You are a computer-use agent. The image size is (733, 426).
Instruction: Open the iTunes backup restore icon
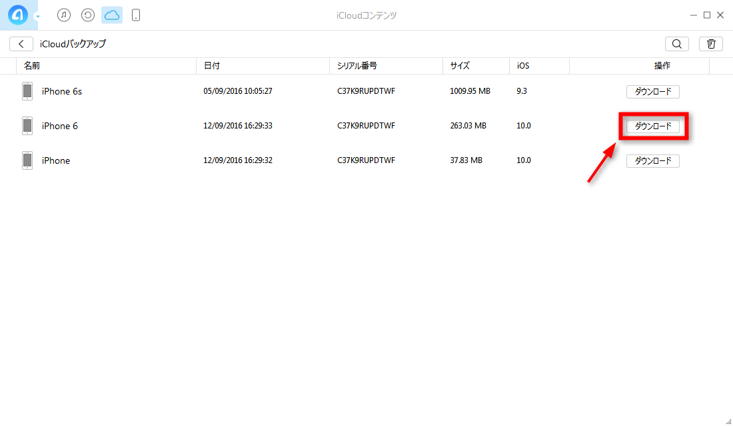point(88,15)
